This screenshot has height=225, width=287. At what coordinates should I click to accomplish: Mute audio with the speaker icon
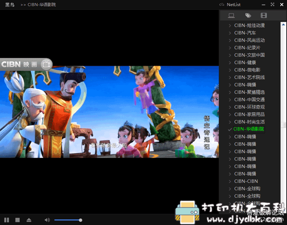tap(47, 220)
